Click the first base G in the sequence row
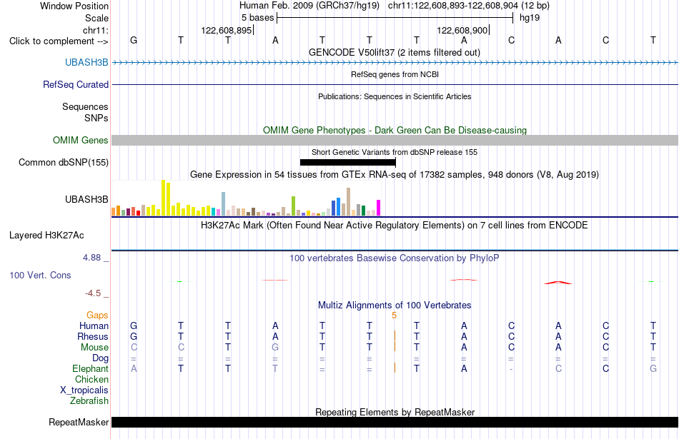The height and width of the screenshot is (439, 679). click(x=134, y=40)
